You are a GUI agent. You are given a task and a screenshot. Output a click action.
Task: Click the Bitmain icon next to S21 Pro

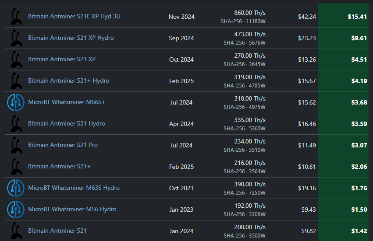16,145
